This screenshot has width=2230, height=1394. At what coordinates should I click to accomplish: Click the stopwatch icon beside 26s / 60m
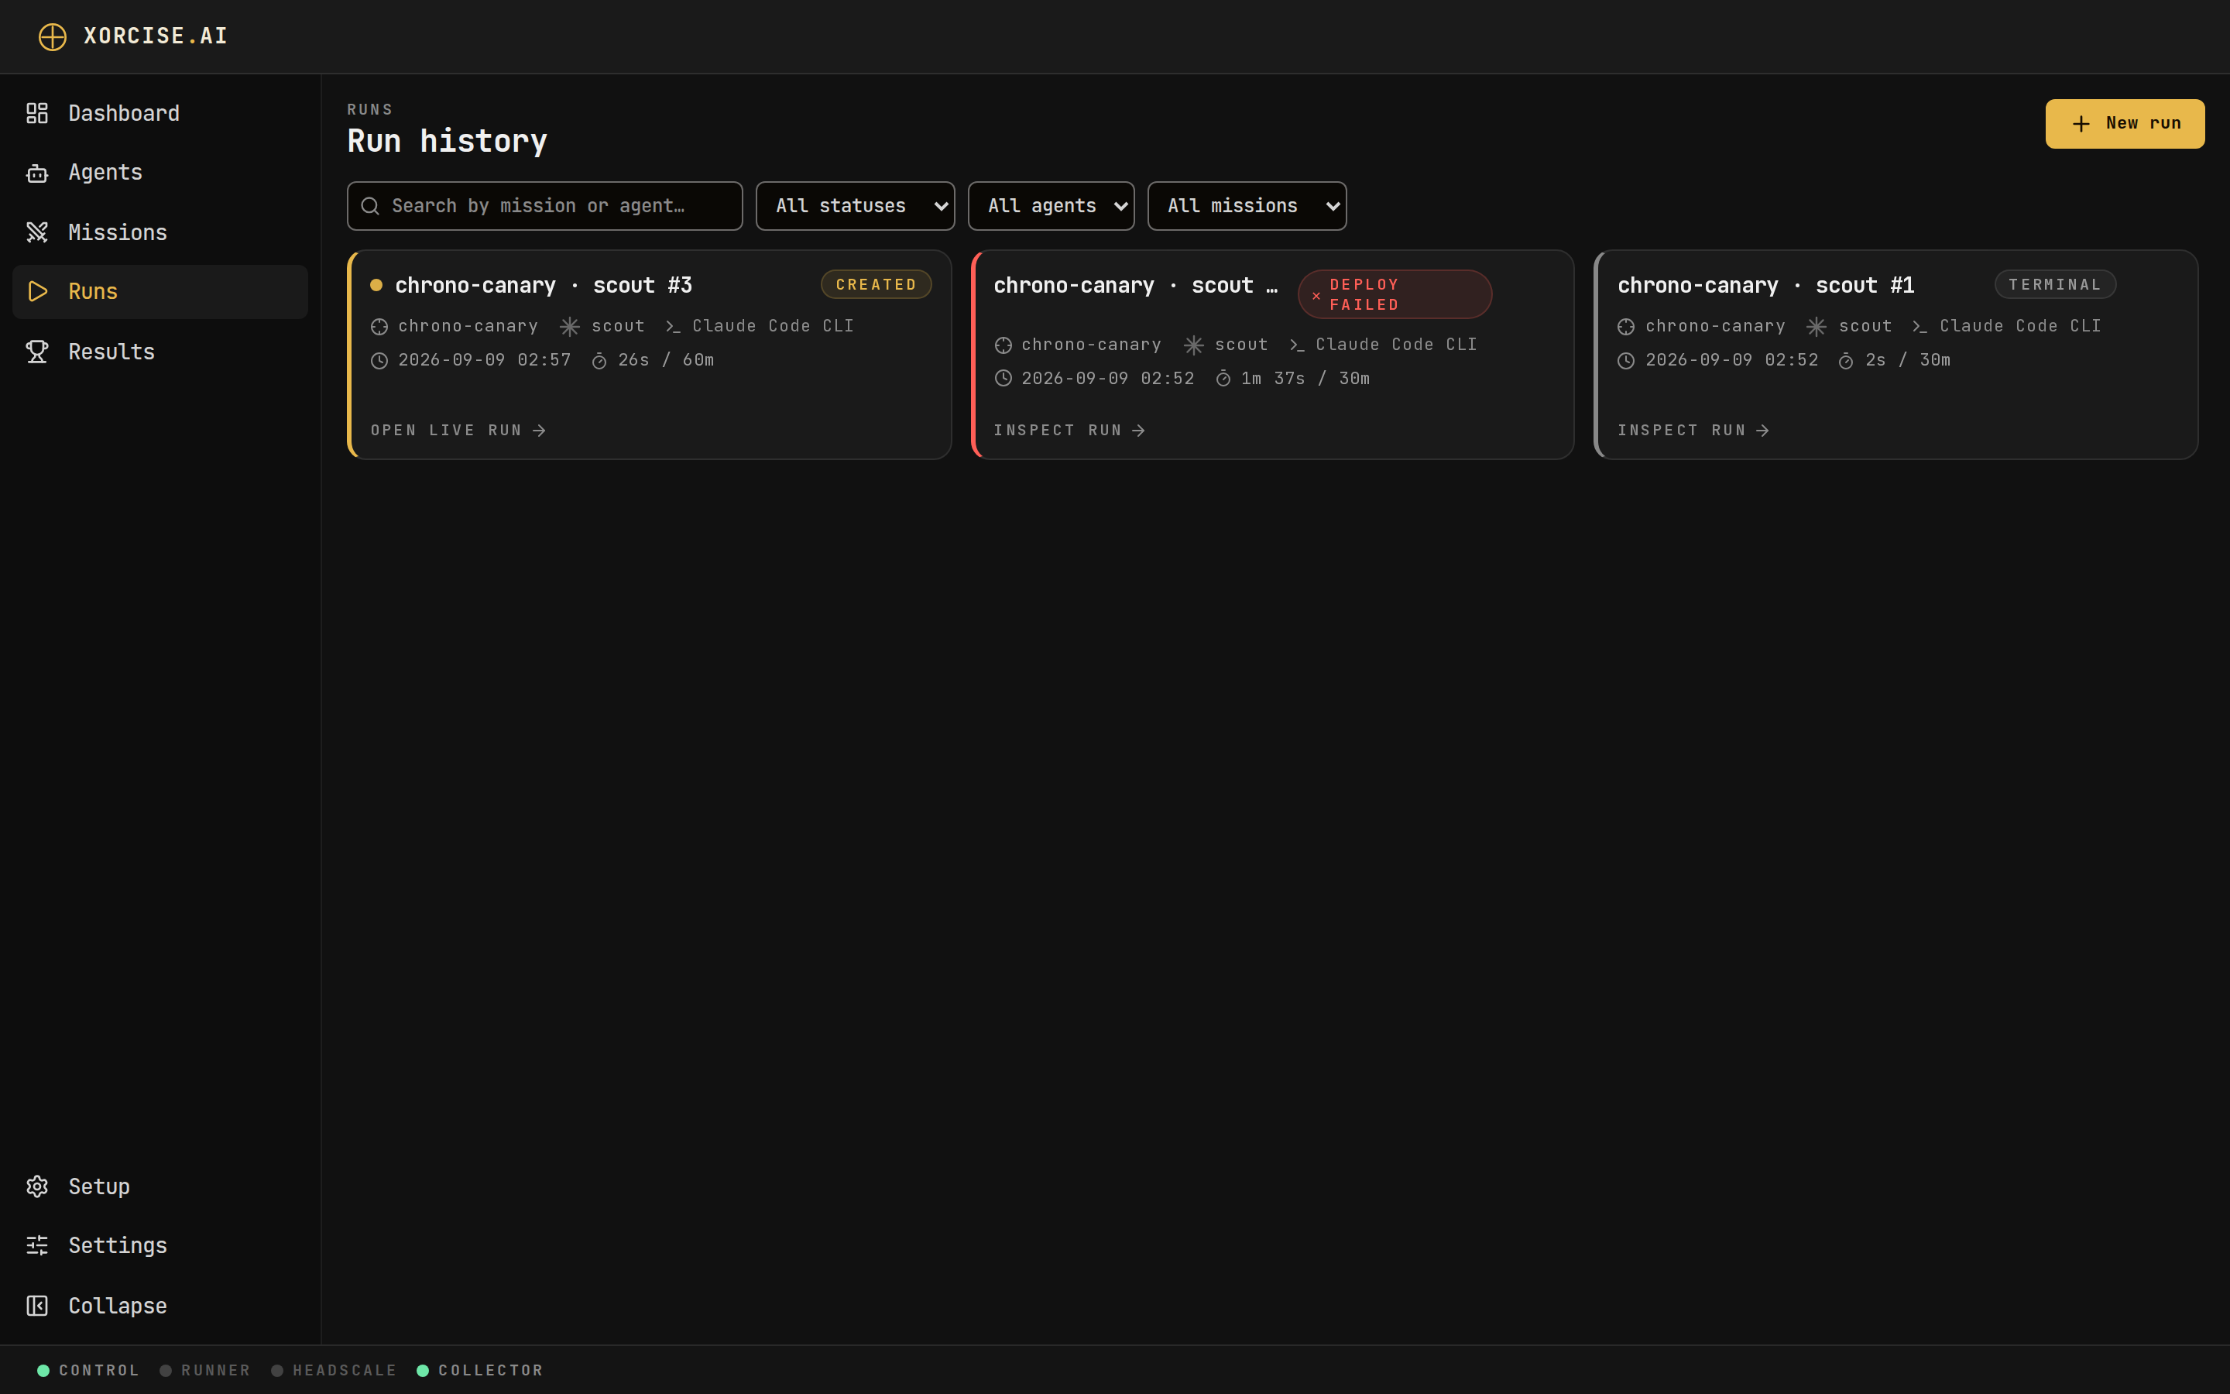[x=599, y=360]
